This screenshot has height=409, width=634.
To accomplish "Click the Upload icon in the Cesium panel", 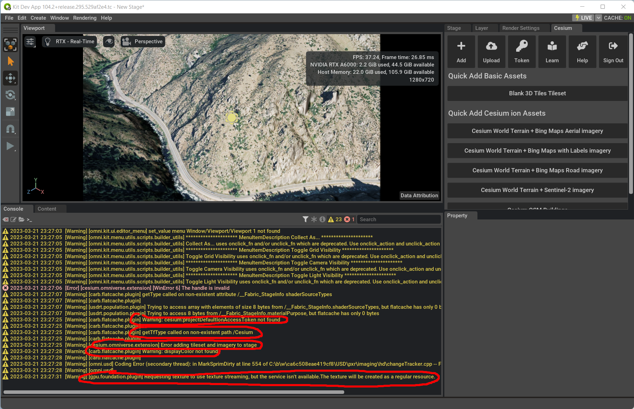I will coord(491,51).
